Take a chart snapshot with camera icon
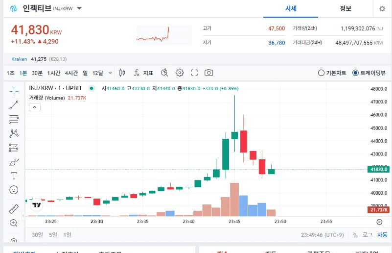 [x=209, y=73]
